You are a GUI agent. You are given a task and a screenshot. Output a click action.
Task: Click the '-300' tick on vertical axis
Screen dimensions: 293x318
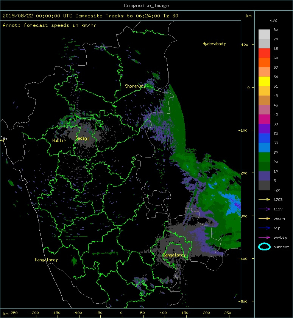click(x=243, y=216)
